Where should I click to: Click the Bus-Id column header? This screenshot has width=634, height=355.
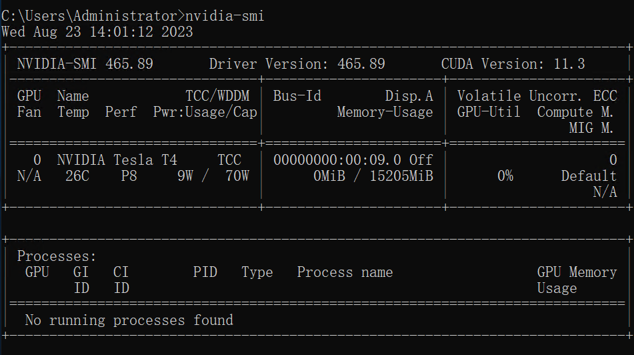click(x=297, y=96)
